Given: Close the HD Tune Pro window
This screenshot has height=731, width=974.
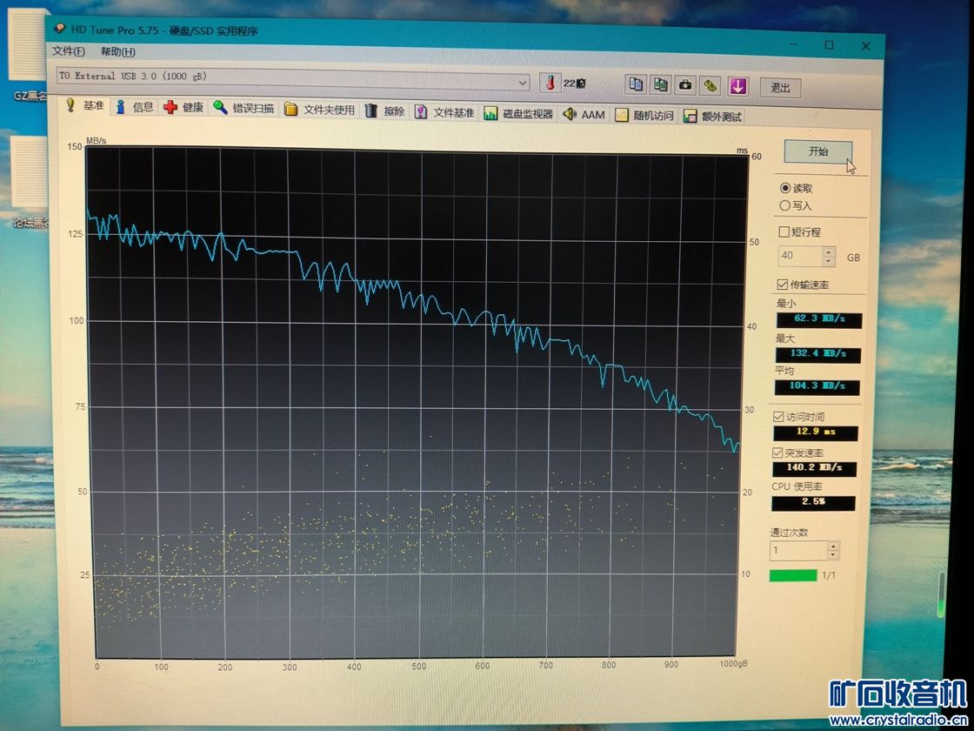Looking at the screenshot, I should pos(865,46).
